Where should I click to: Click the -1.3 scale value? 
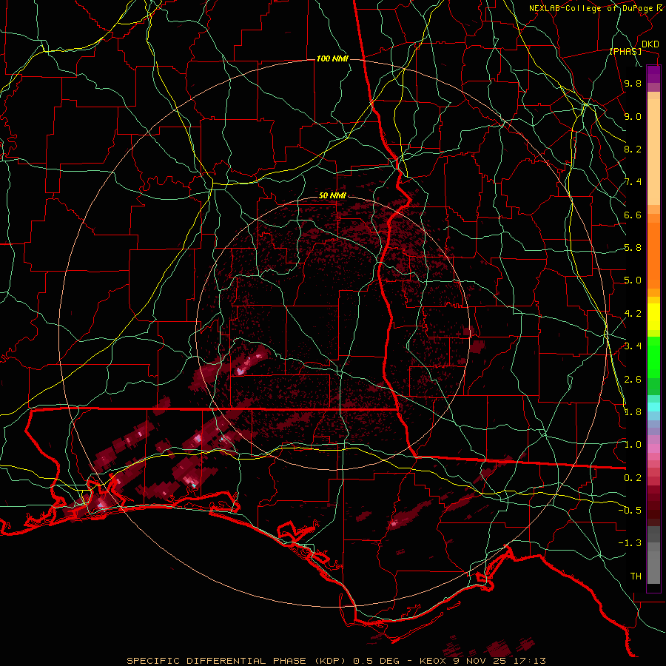coord(630,543)
